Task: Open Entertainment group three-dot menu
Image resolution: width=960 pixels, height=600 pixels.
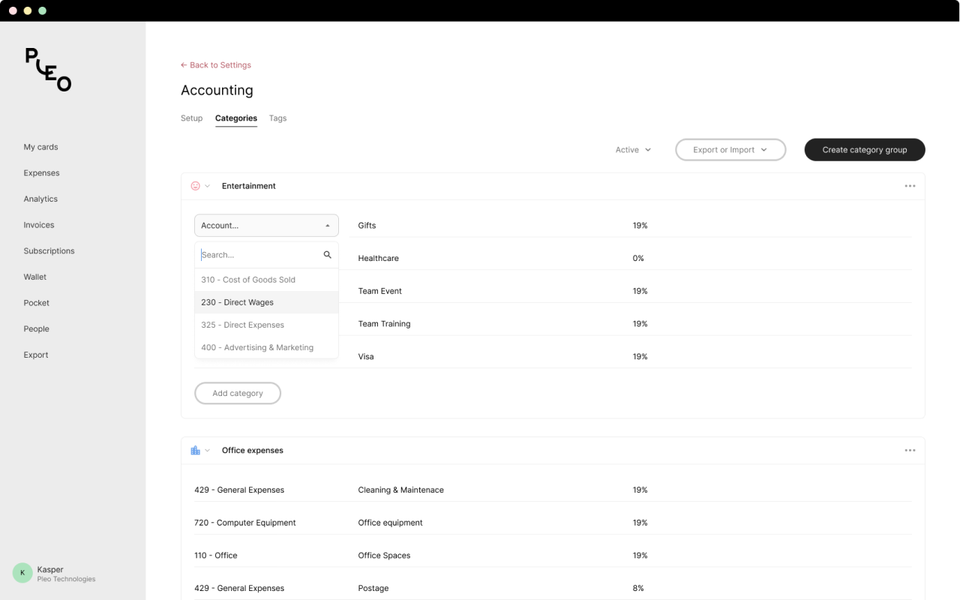Action: pos(910,186)
